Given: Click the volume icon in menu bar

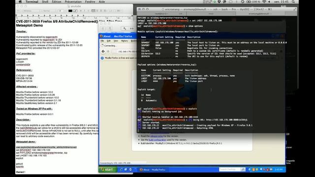Looking at the screenshot, I should [x=269, y=2].
